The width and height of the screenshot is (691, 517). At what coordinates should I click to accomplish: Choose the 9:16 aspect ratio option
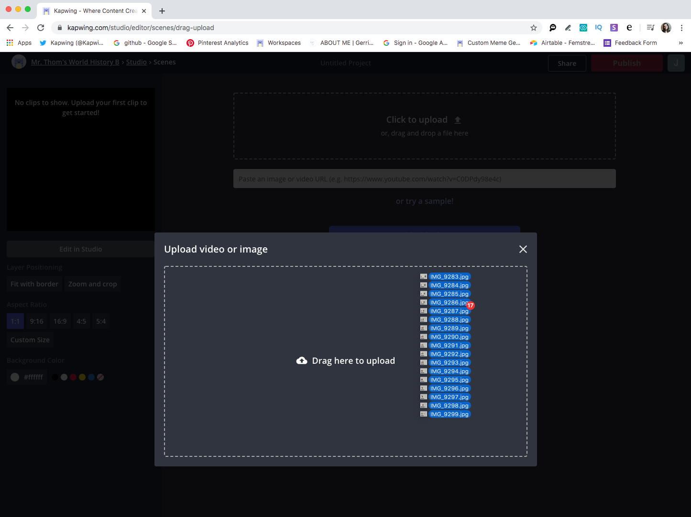(x=37, y=321)
